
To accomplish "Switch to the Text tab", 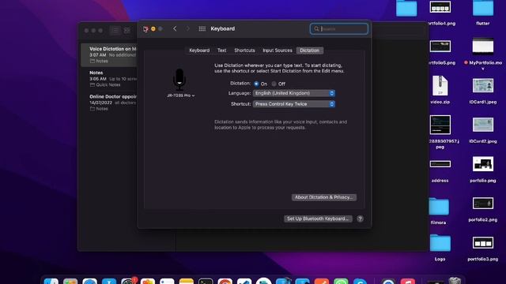I will 221,50.
